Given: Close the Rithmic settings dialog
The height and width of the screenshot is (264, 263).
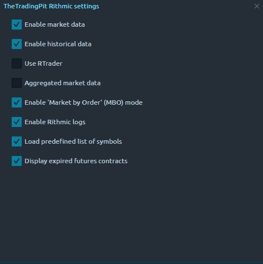Looking at the screenshot, I should 257,6.
